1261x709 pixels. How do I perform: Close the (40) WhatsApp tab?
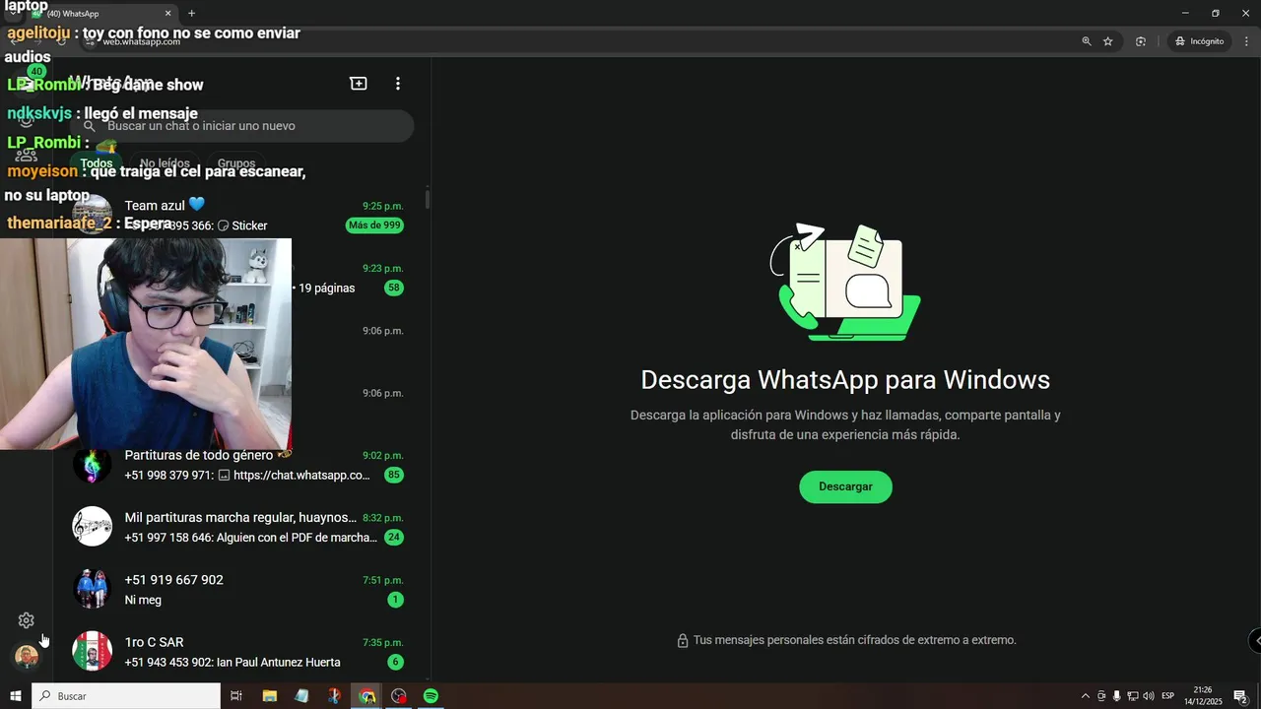tap(167, 14)
